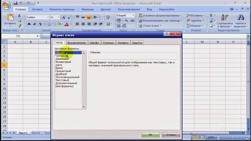The image size is (251, 141).
Task: Open Найти и выделить binoculars menu
Action: (241, 21)
